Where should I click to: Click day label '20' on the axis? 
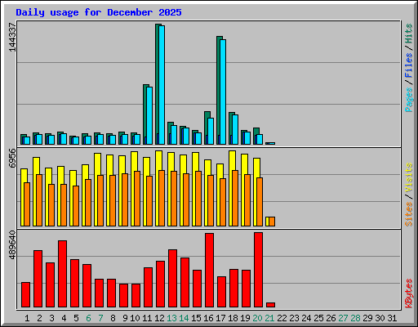tap(257, 318)
